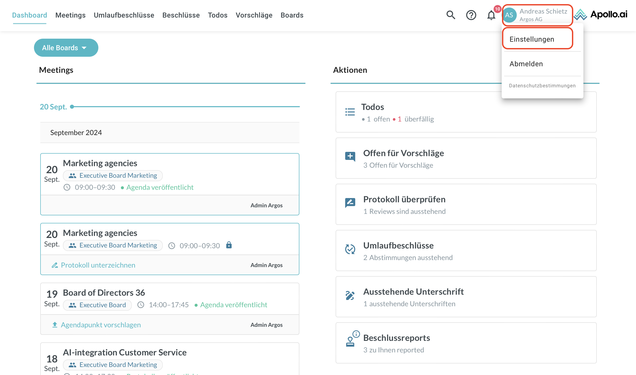Choose Abmelden in the dropdown menu
Viewport: 636px width, 375px height.
pyautogui.click(x=526, y=64)
